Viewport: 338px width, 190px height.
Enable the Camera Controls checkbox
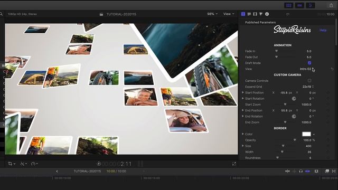coord(309,81)
